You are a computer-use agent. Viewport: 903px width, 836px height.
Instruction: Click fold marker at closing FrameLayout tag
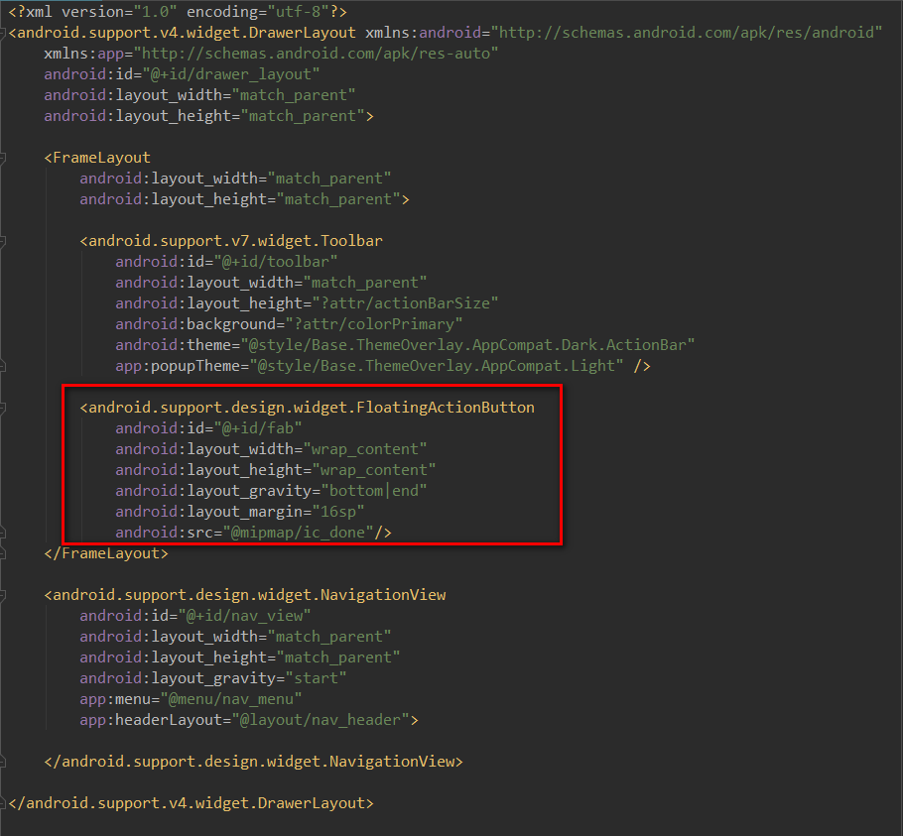[x=3, y=553]
